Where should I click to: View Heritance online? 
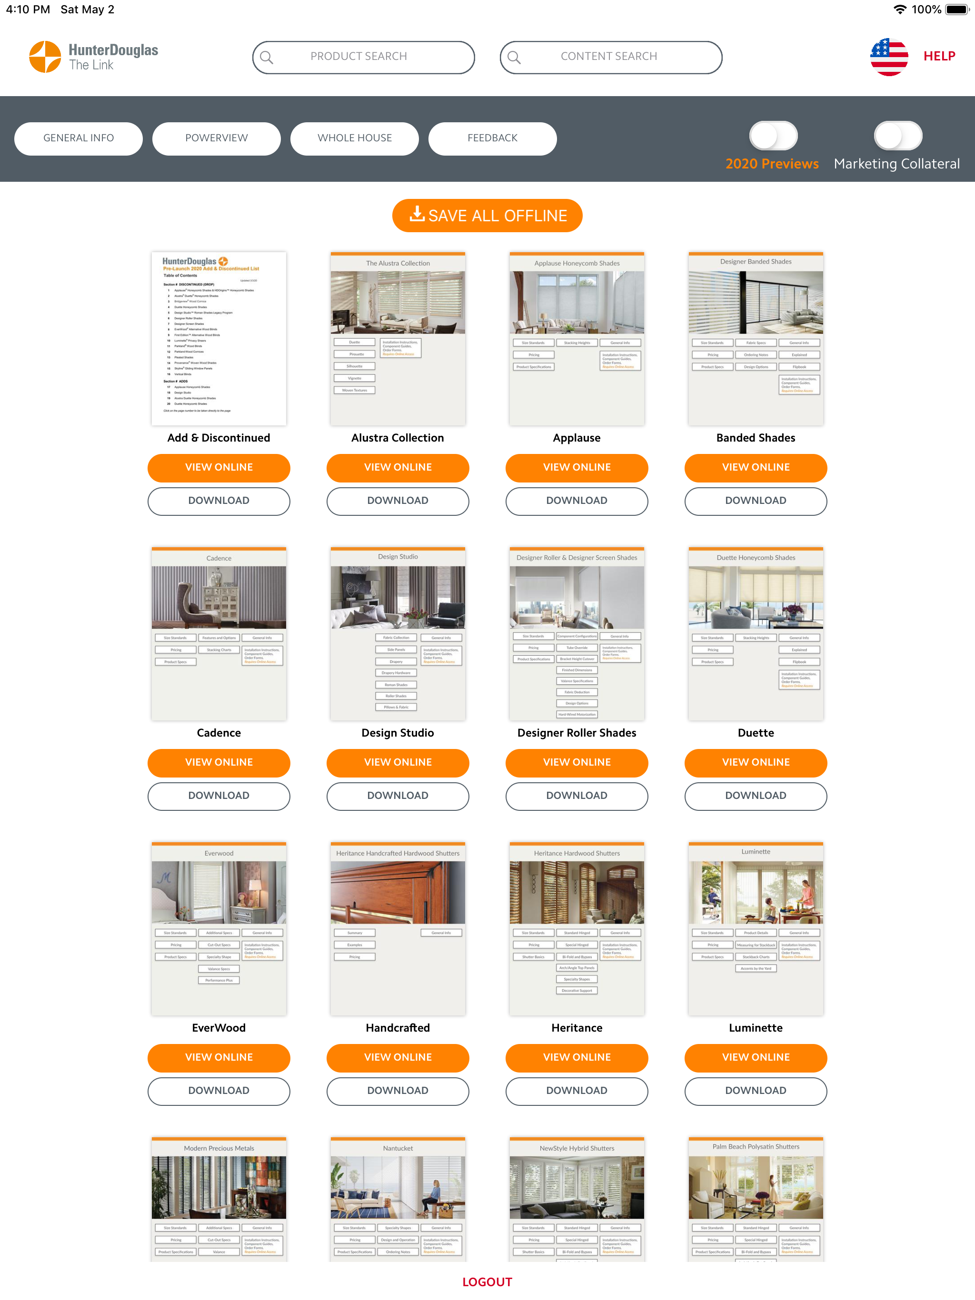[577, 1058]
